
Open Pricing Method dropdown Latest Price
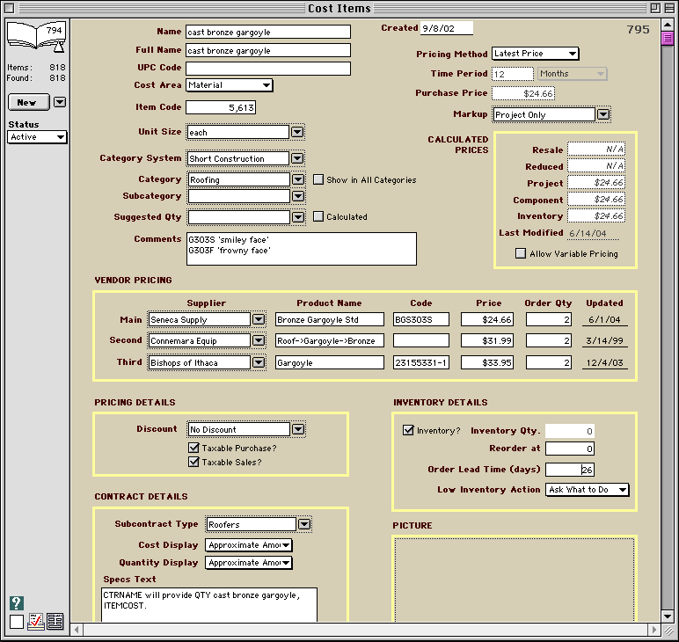[535, 54]
